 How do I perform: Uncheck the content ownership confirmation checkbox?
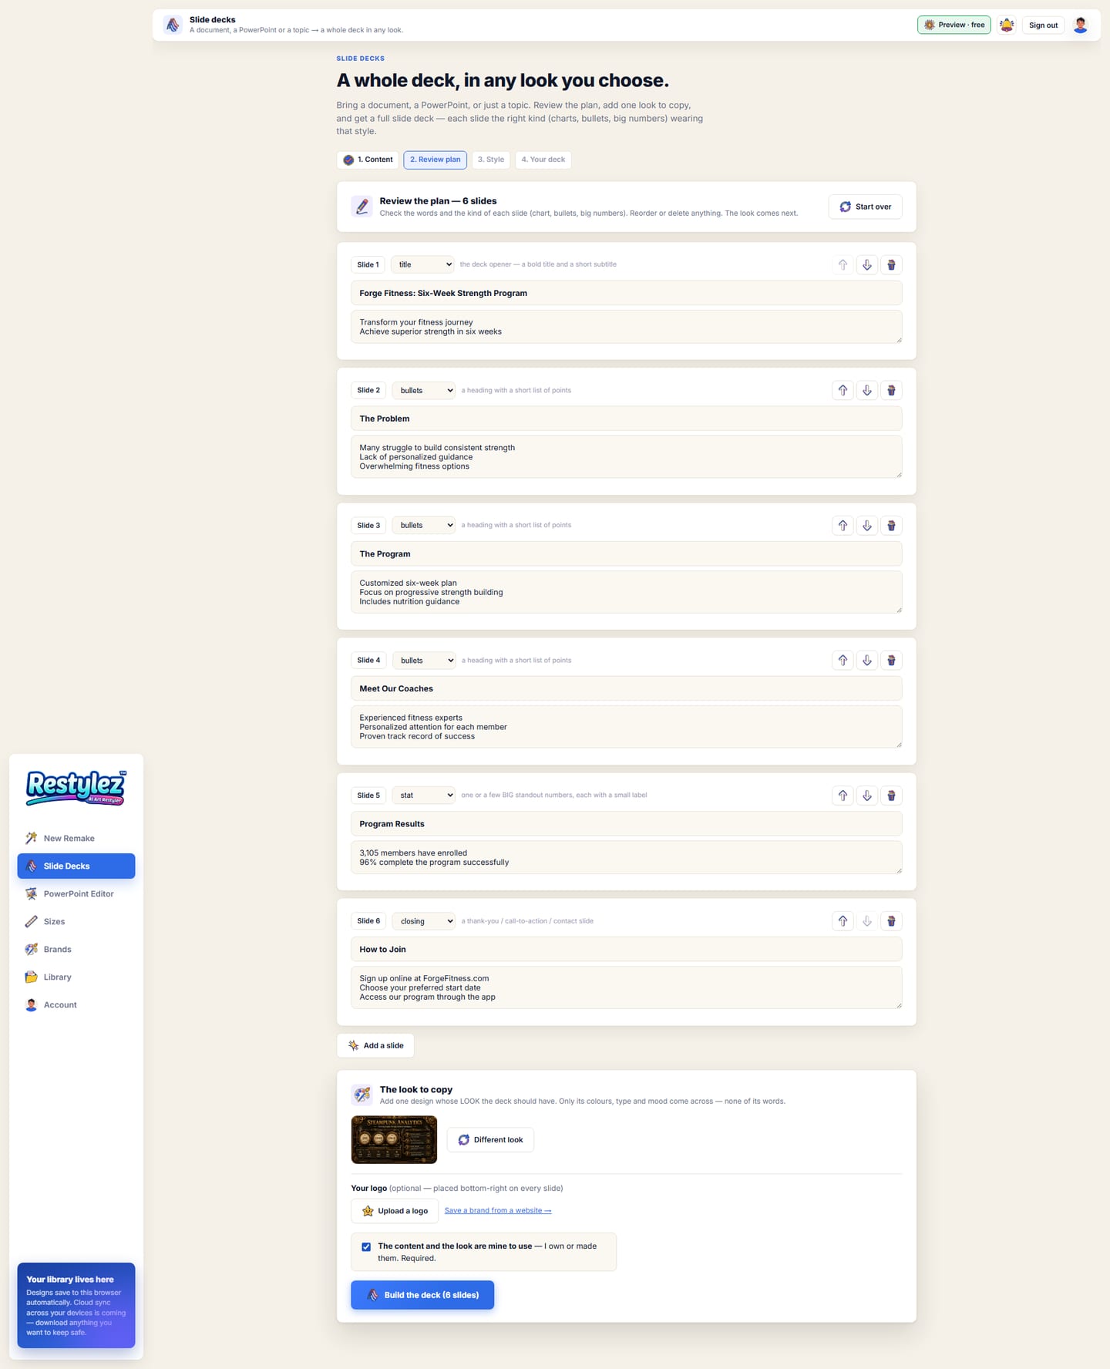pyautogui.click(x=366, y=1246)
